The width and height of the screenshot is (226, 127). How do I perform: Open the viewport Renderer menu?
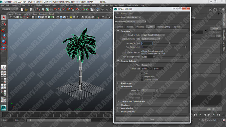pyautogui.click(x=43, y=14)
